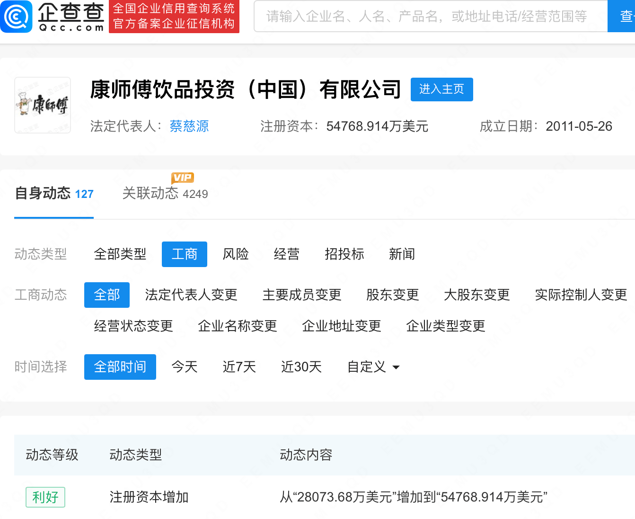The width and height of the screenshot is (635, 519).
Task: Click the VIP badge above 关联动态
Action: 183,178
